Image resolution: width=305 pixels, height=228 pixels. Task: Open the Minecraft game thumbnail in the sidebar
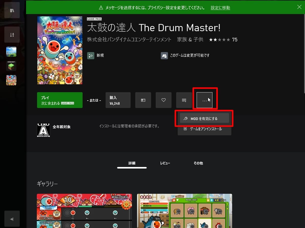tap(11, 66)
